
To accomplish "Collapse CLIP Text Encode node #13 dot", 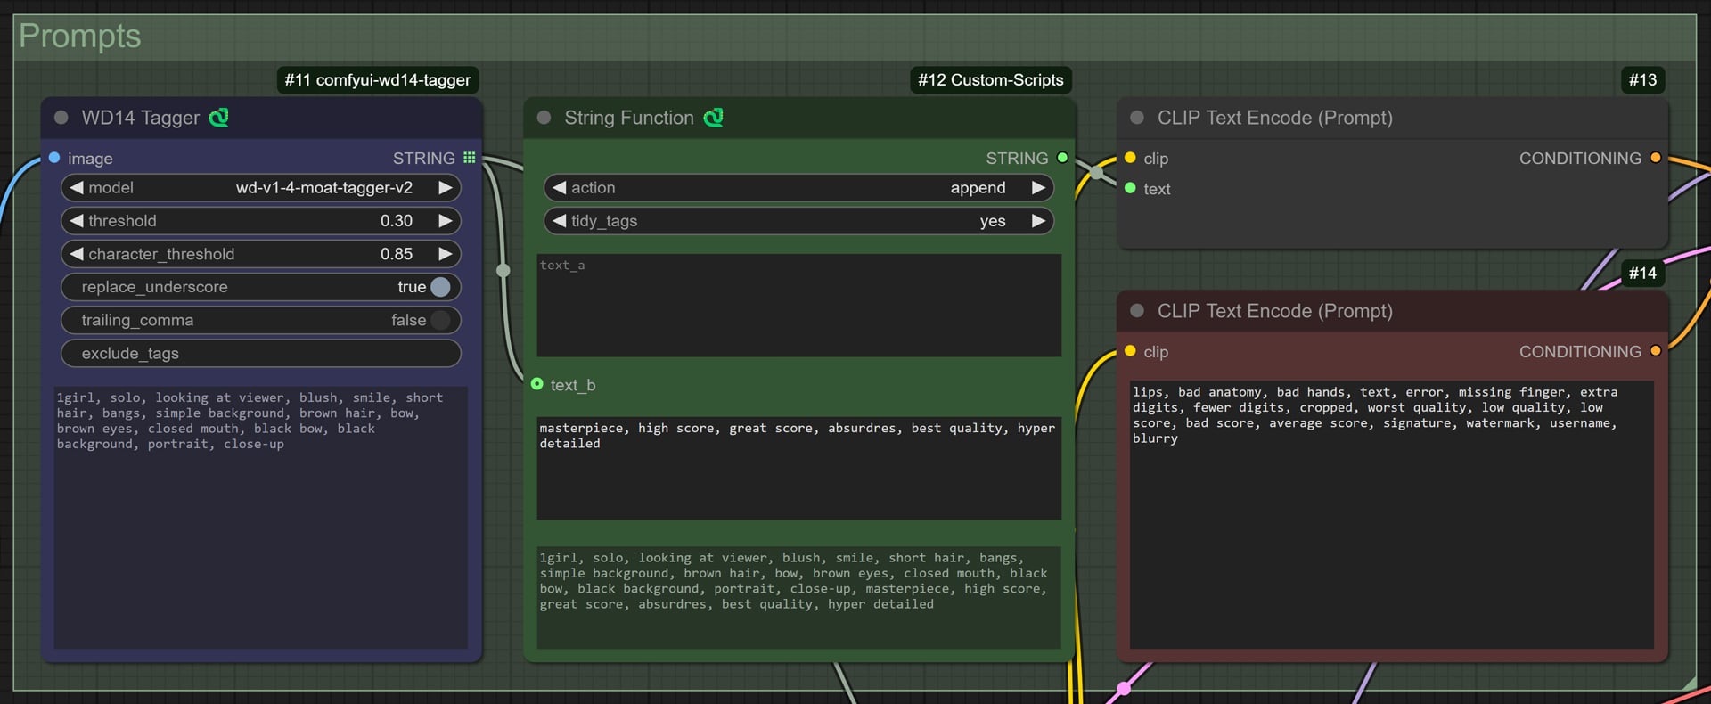I will point(1137,118).
